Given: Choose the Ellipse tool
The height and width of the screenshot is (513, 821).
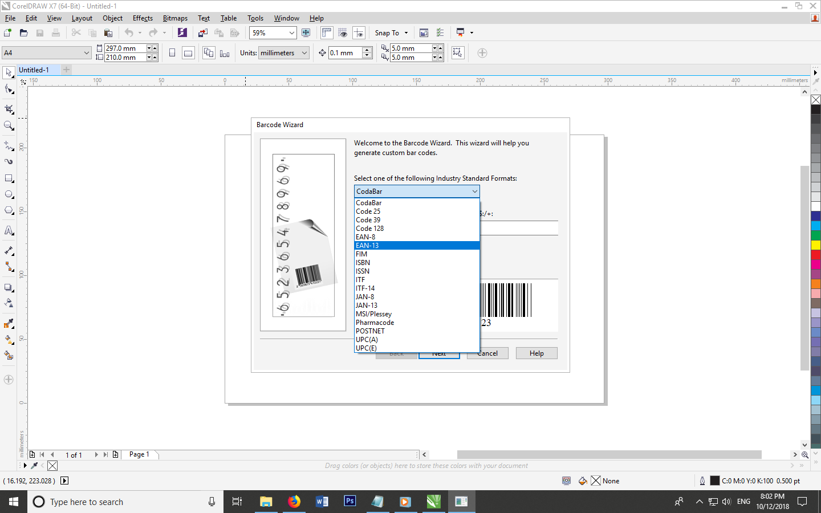Looking at the screenshot, I should [x=9, y=194].
